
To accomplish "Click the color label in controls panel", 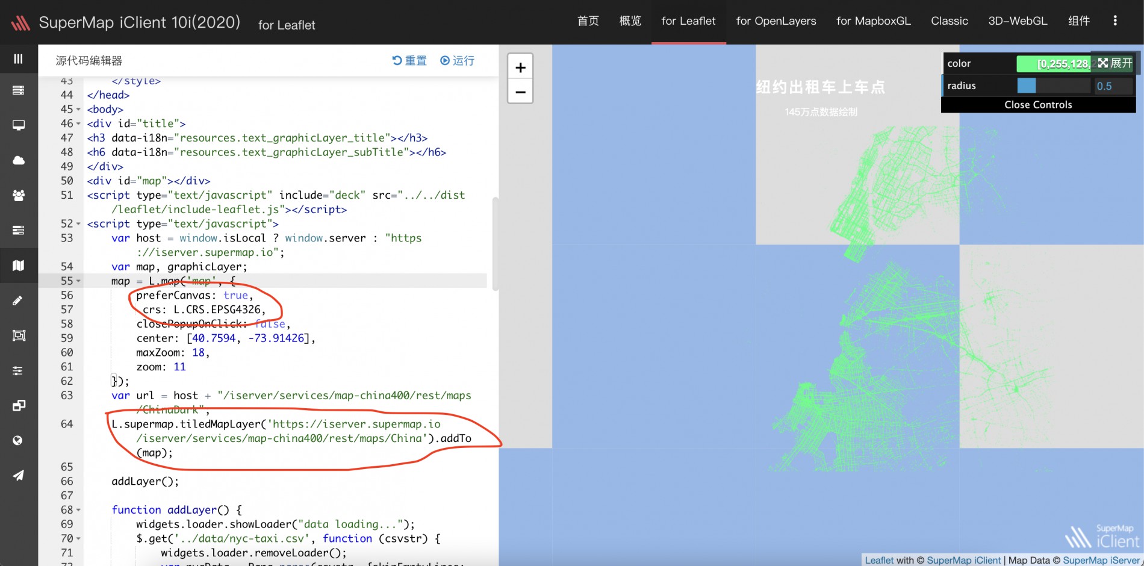I will click(x=959, y=63).
